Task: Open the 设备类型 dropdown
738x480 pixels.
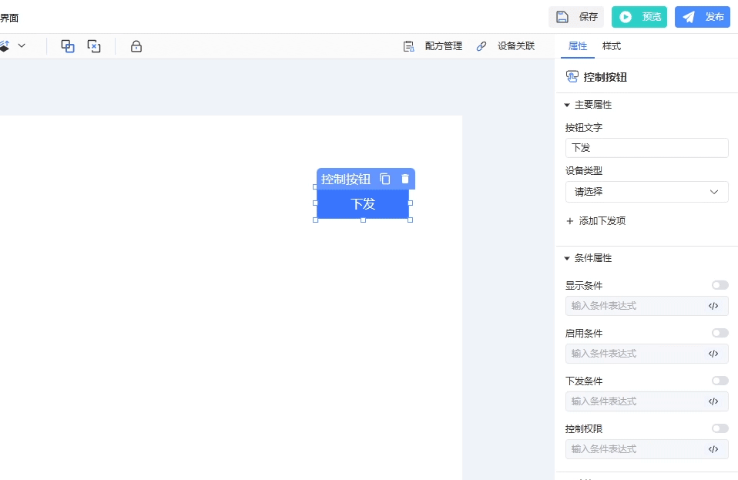Action: coord(646,192)
